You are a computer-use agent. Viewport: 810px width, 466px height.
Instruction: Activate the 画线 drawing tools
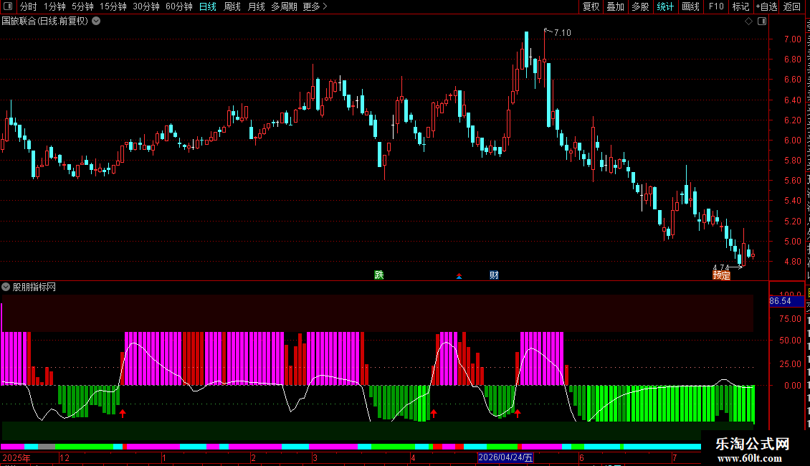click(x=690, y=6)
